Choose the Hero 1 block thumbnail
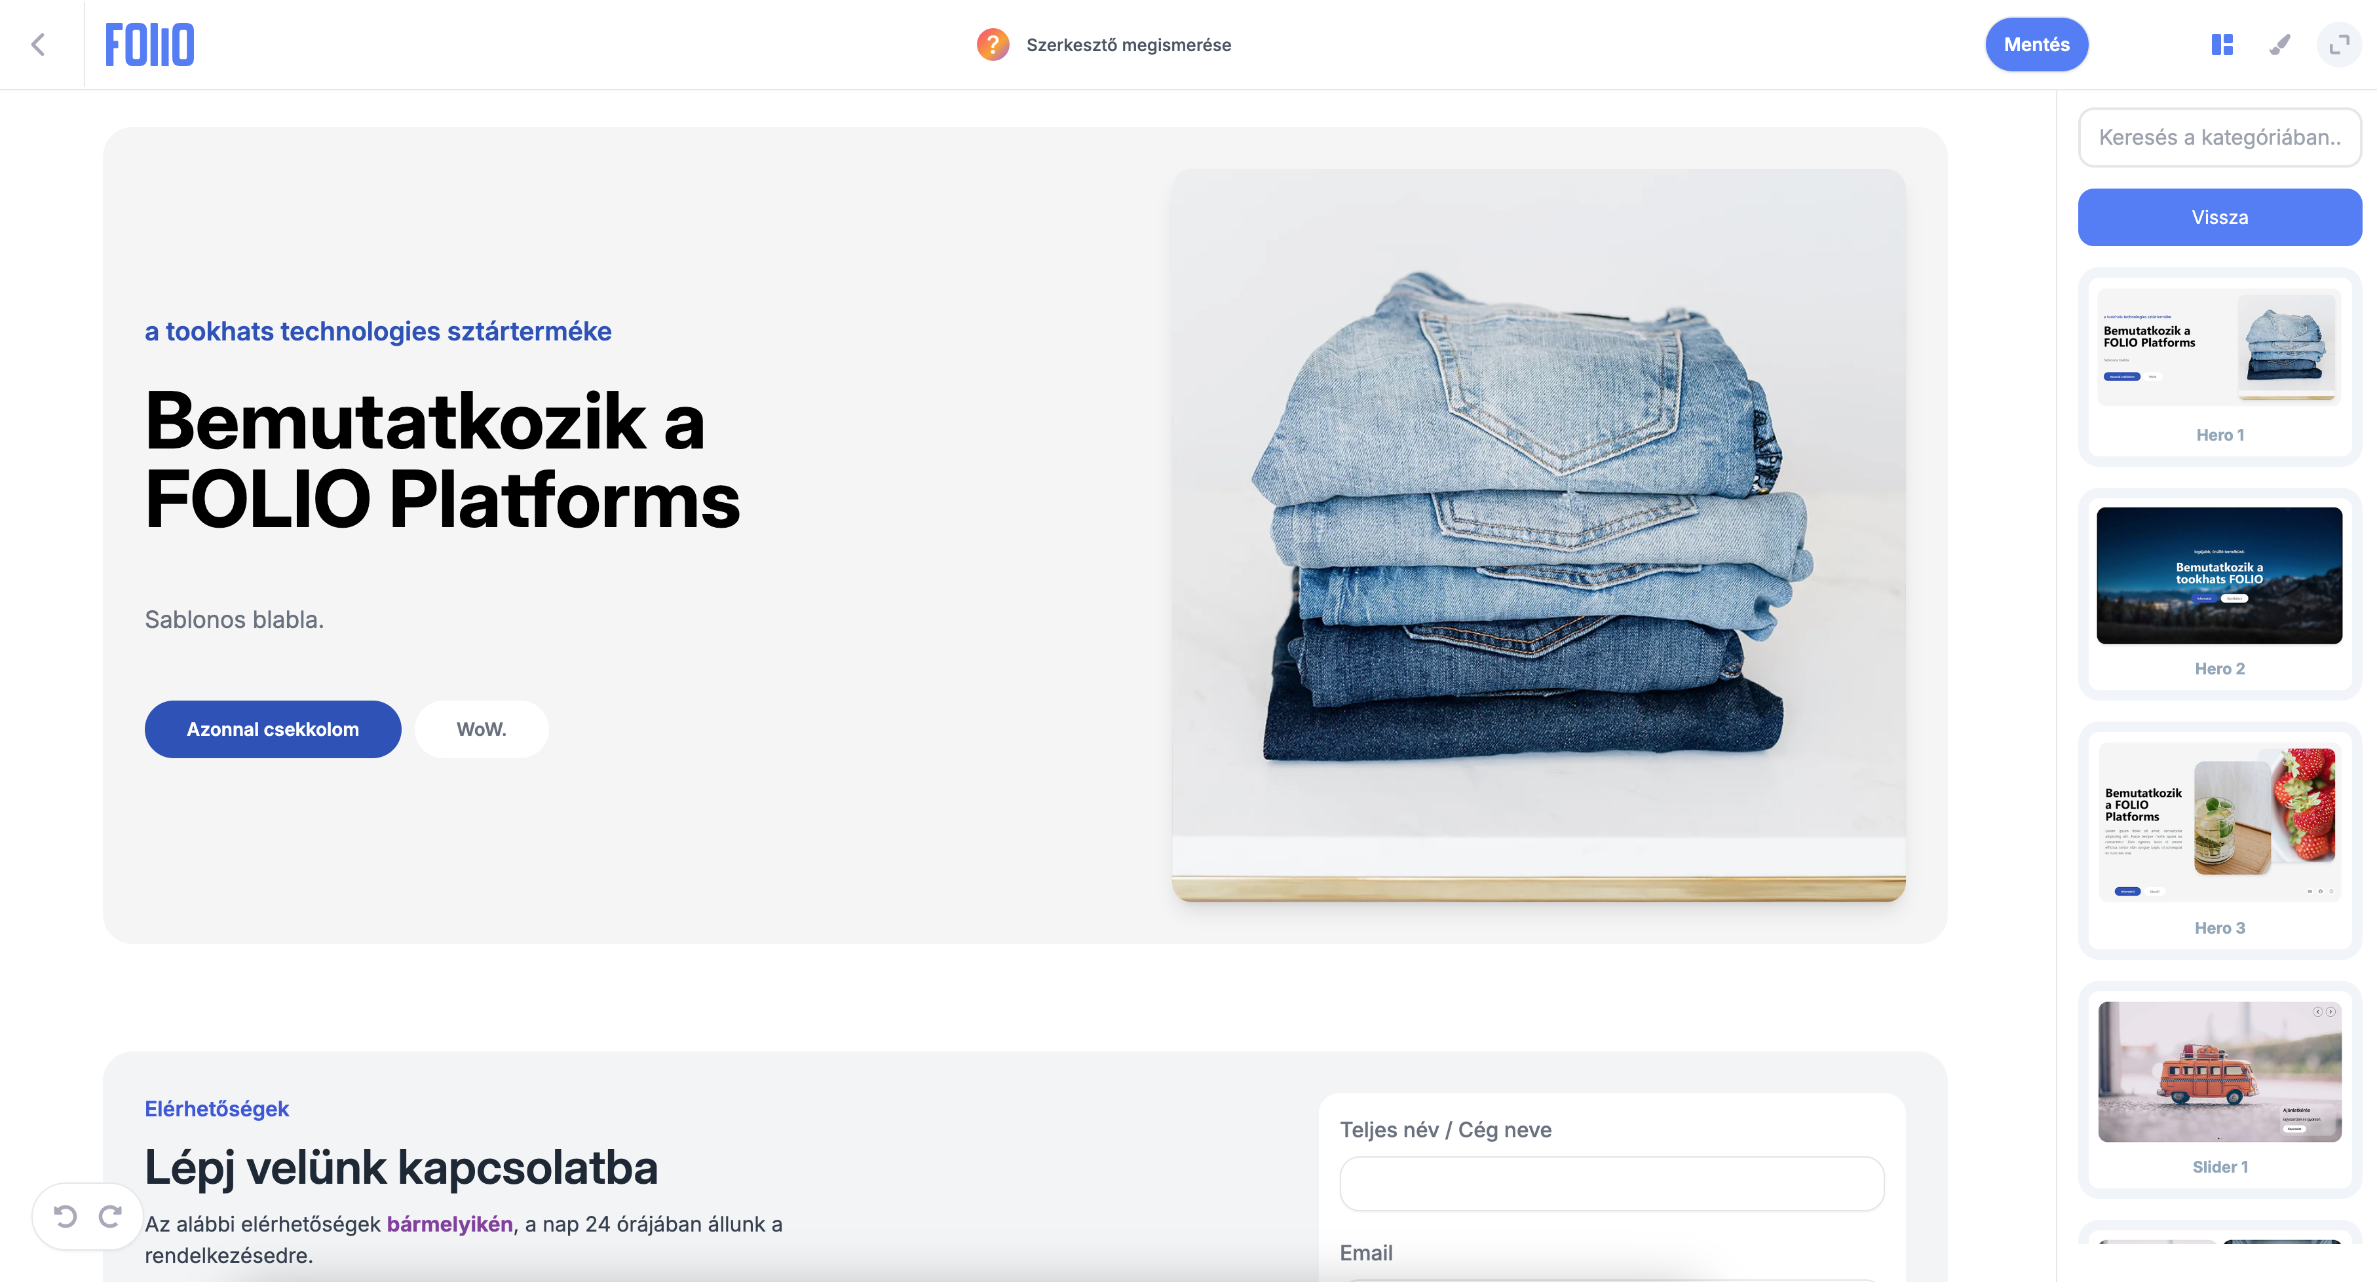2377x1282 pixels. [2219, 367]
